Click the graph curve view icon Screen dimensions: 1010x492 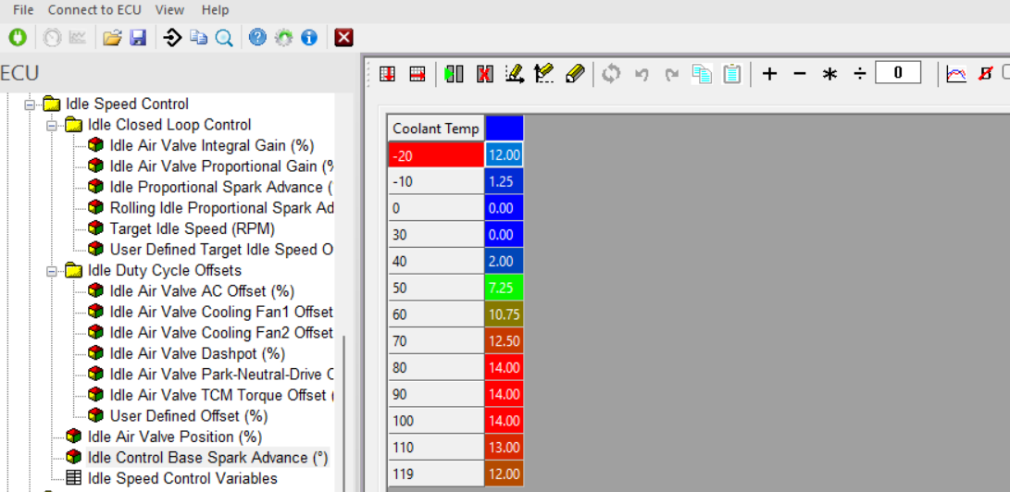956,74
